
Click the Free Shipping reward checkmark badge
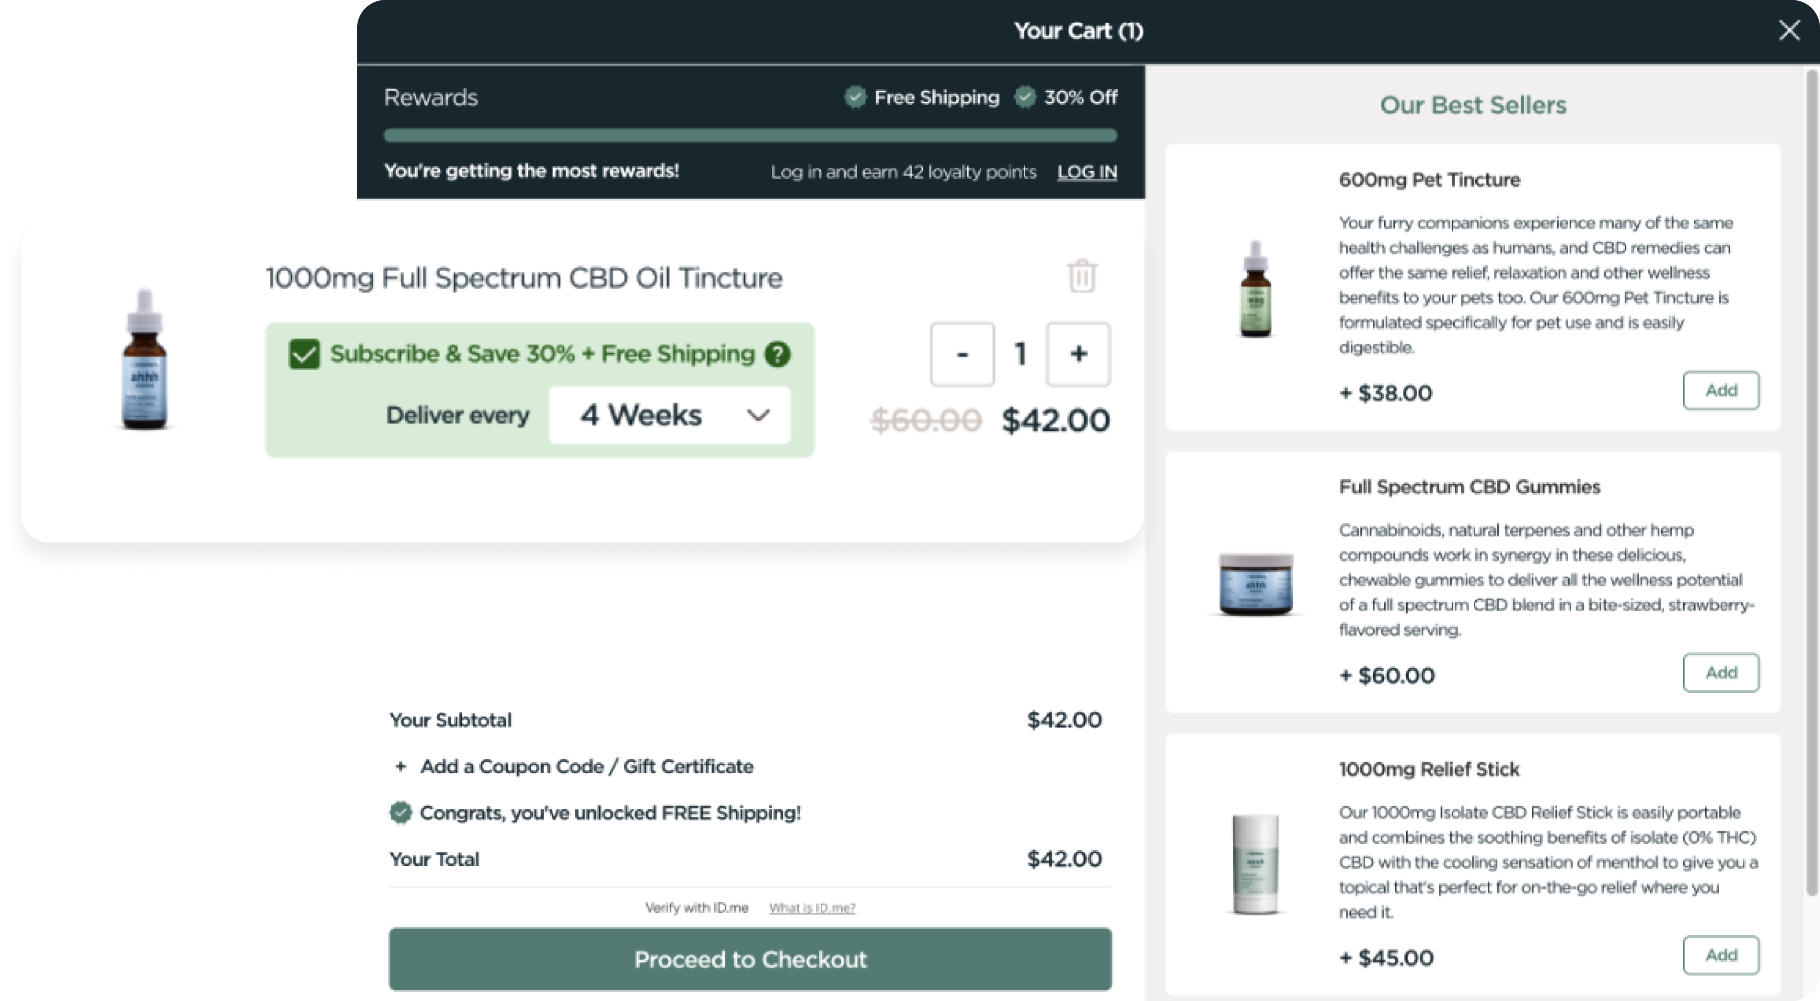tap(855, 97)
